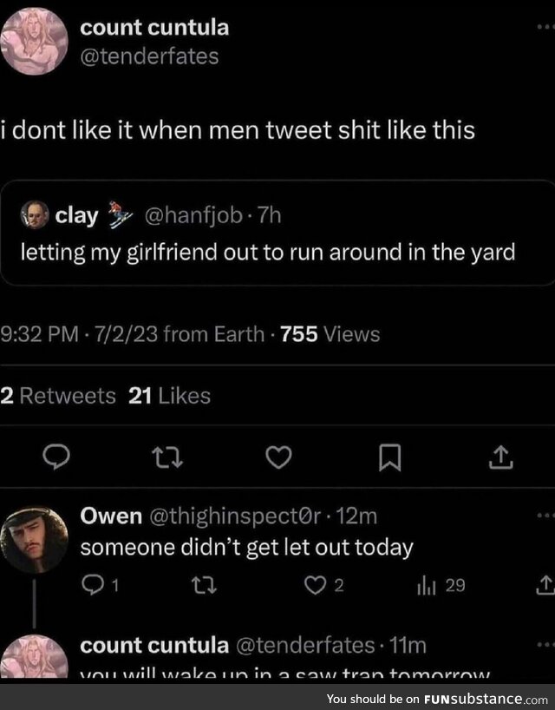Open the quoted tweet from clay

pyautogui.click(x=277, y=252)
